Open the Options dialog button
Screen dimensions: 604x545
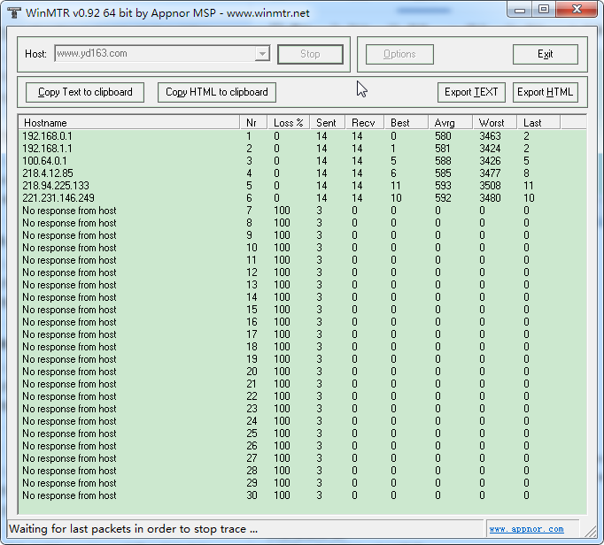pos(399,54)
